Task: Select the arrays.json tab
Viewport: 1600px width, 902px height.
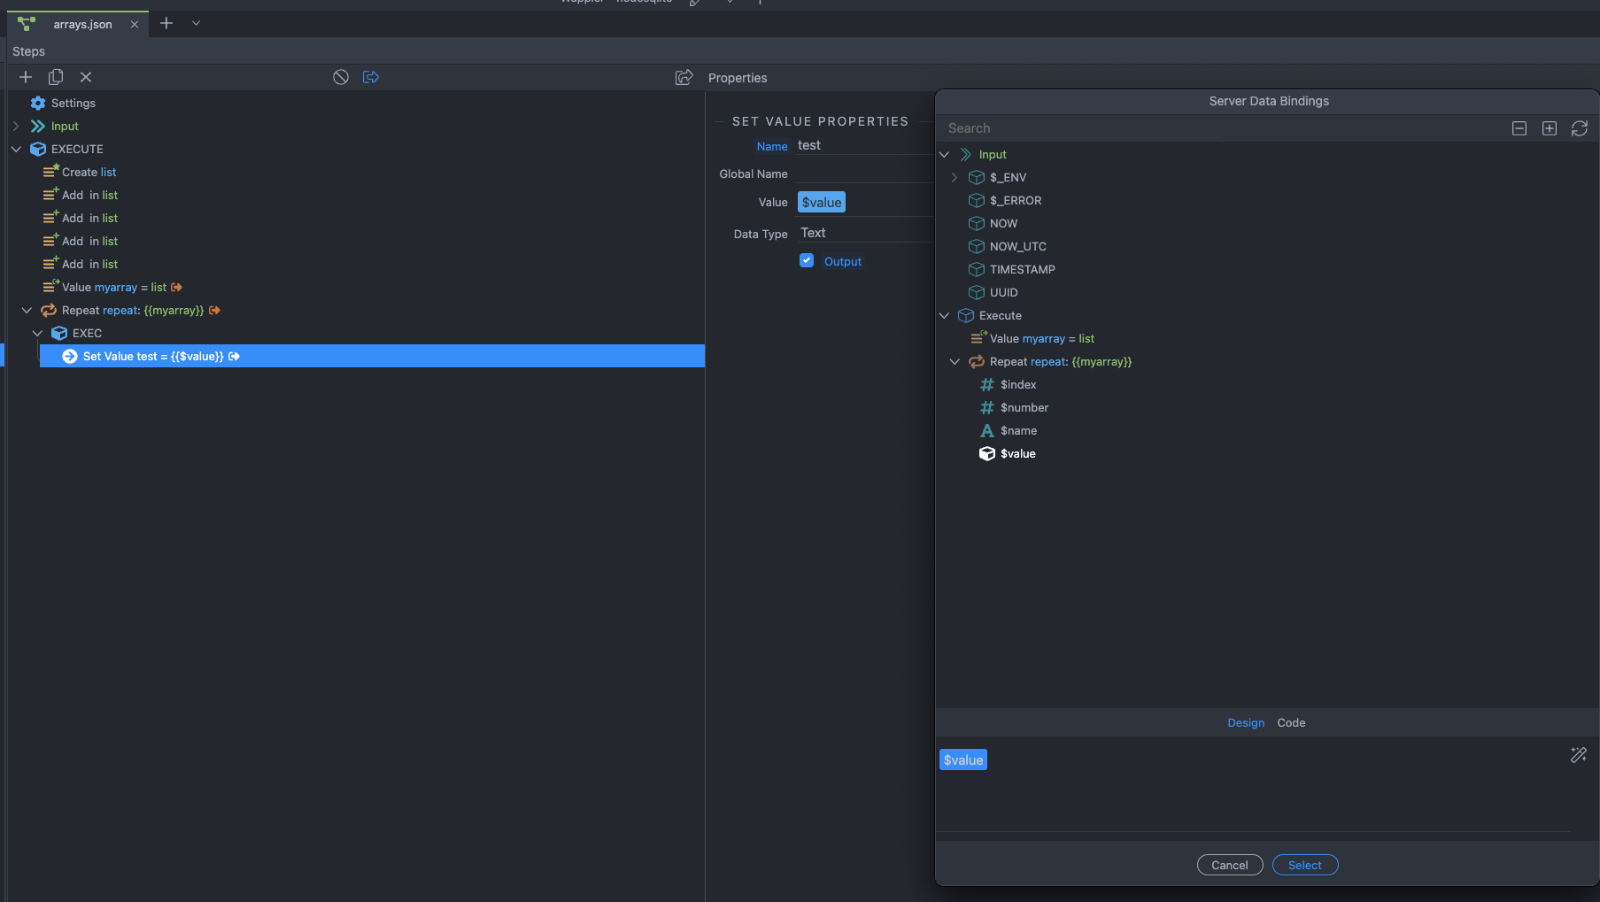Action: coord(82,24)
